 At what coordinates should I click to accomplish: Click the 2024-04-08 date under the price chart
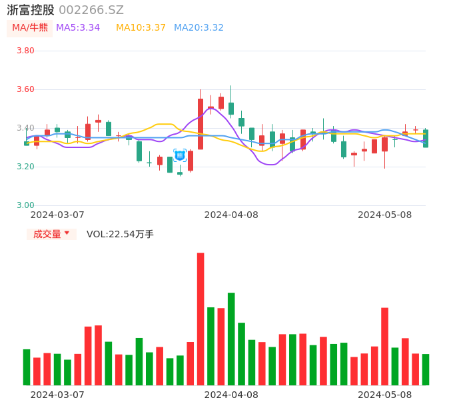[x=231, y=215]
